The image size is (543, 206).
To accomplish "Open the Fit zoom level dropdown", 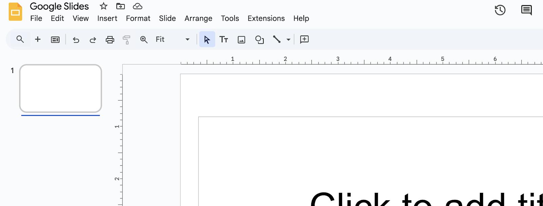I will point(173,39).
